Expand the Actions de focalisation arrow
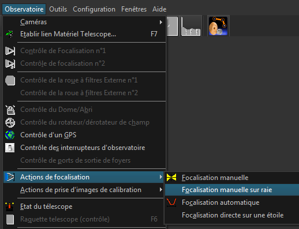The image size is (299, 229). [x=161, y=177]
